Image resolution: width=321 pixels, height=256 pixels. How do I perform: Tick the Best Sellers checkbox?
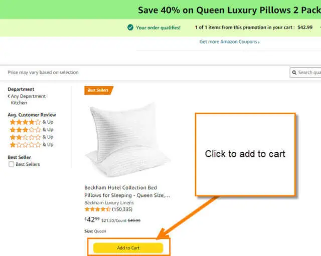pyautogui.click(x=11, y=164)
